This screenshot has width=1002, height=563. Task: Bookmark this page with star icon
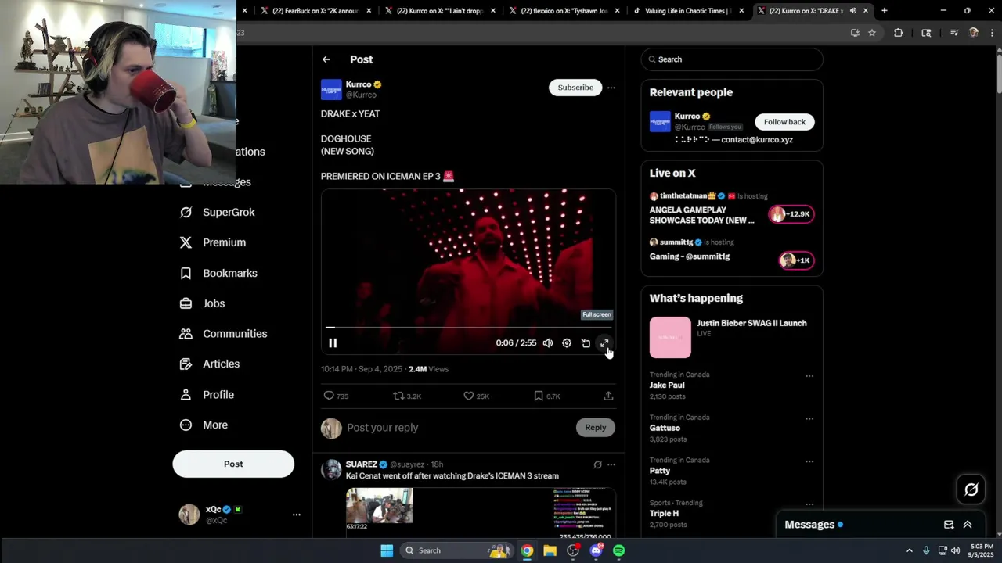tap(872, 33)
